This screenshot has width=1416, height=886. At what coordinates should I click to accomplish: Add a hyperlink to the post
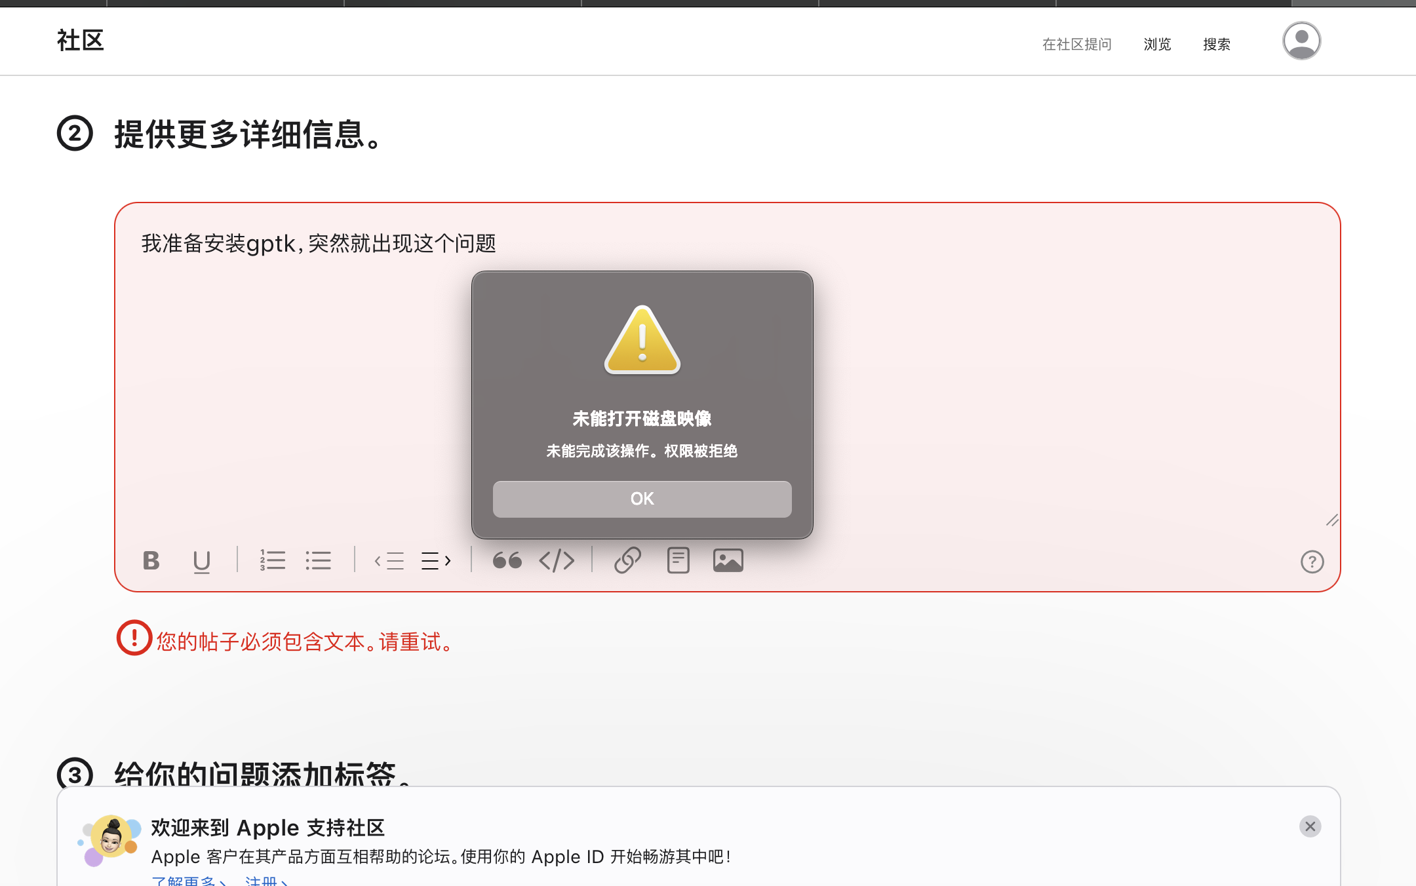[x=627, y=561]
